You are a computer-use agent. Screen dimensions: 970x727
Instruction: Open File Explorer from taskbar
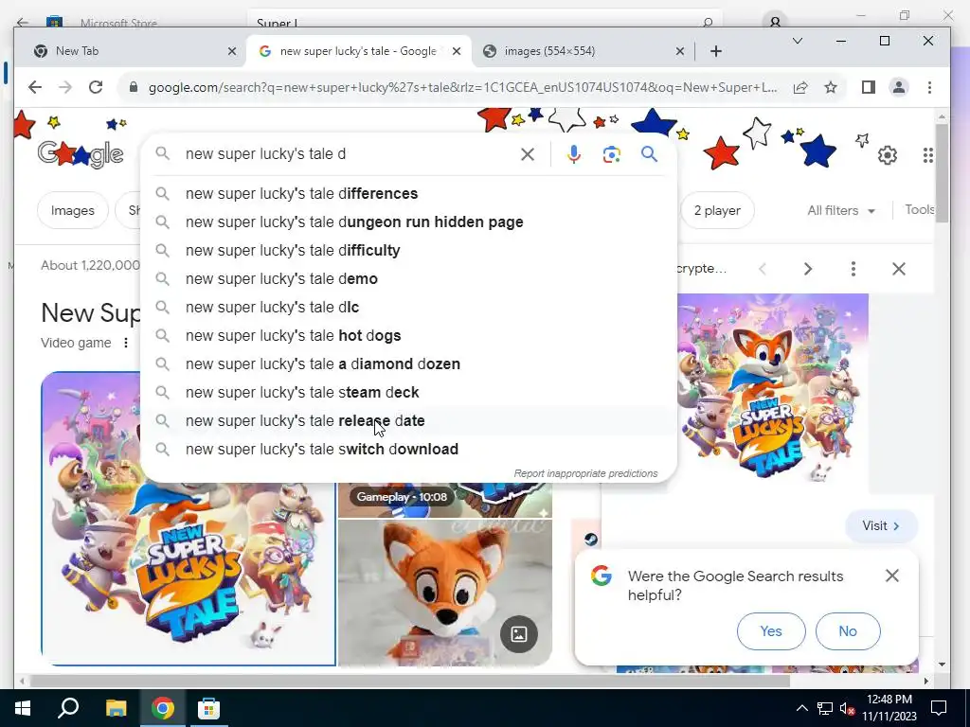pos(116,708)
